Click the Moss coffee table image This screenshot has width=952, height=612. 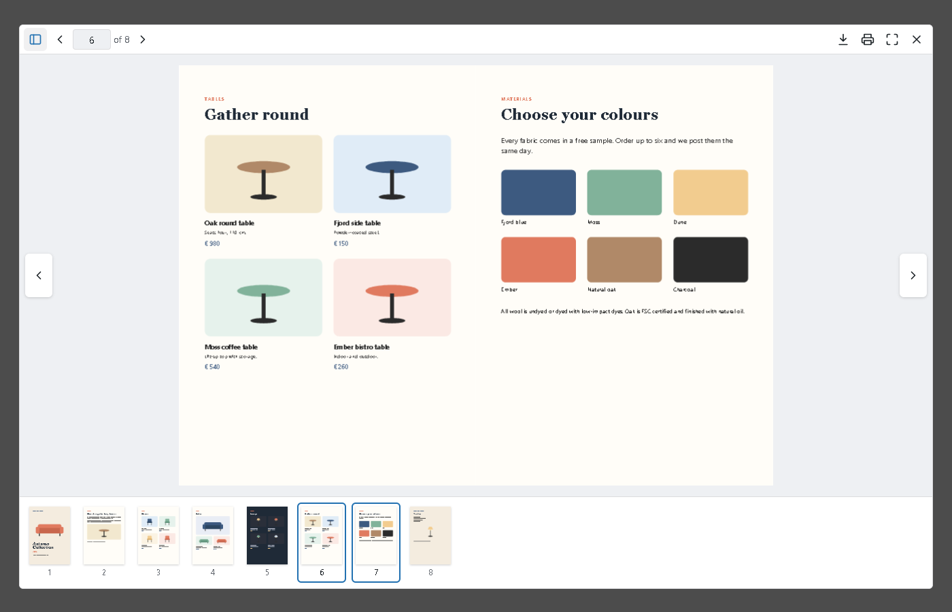pyautogui.click(x=263, y=297)
